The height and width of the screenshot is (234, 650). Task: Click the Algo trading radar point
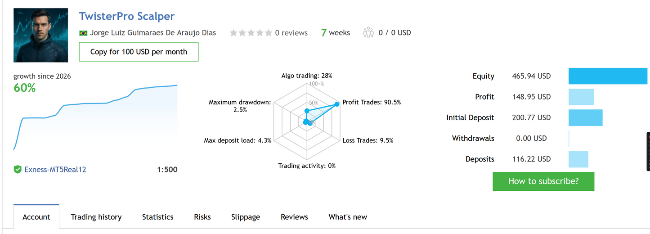(x=307, y=111)
